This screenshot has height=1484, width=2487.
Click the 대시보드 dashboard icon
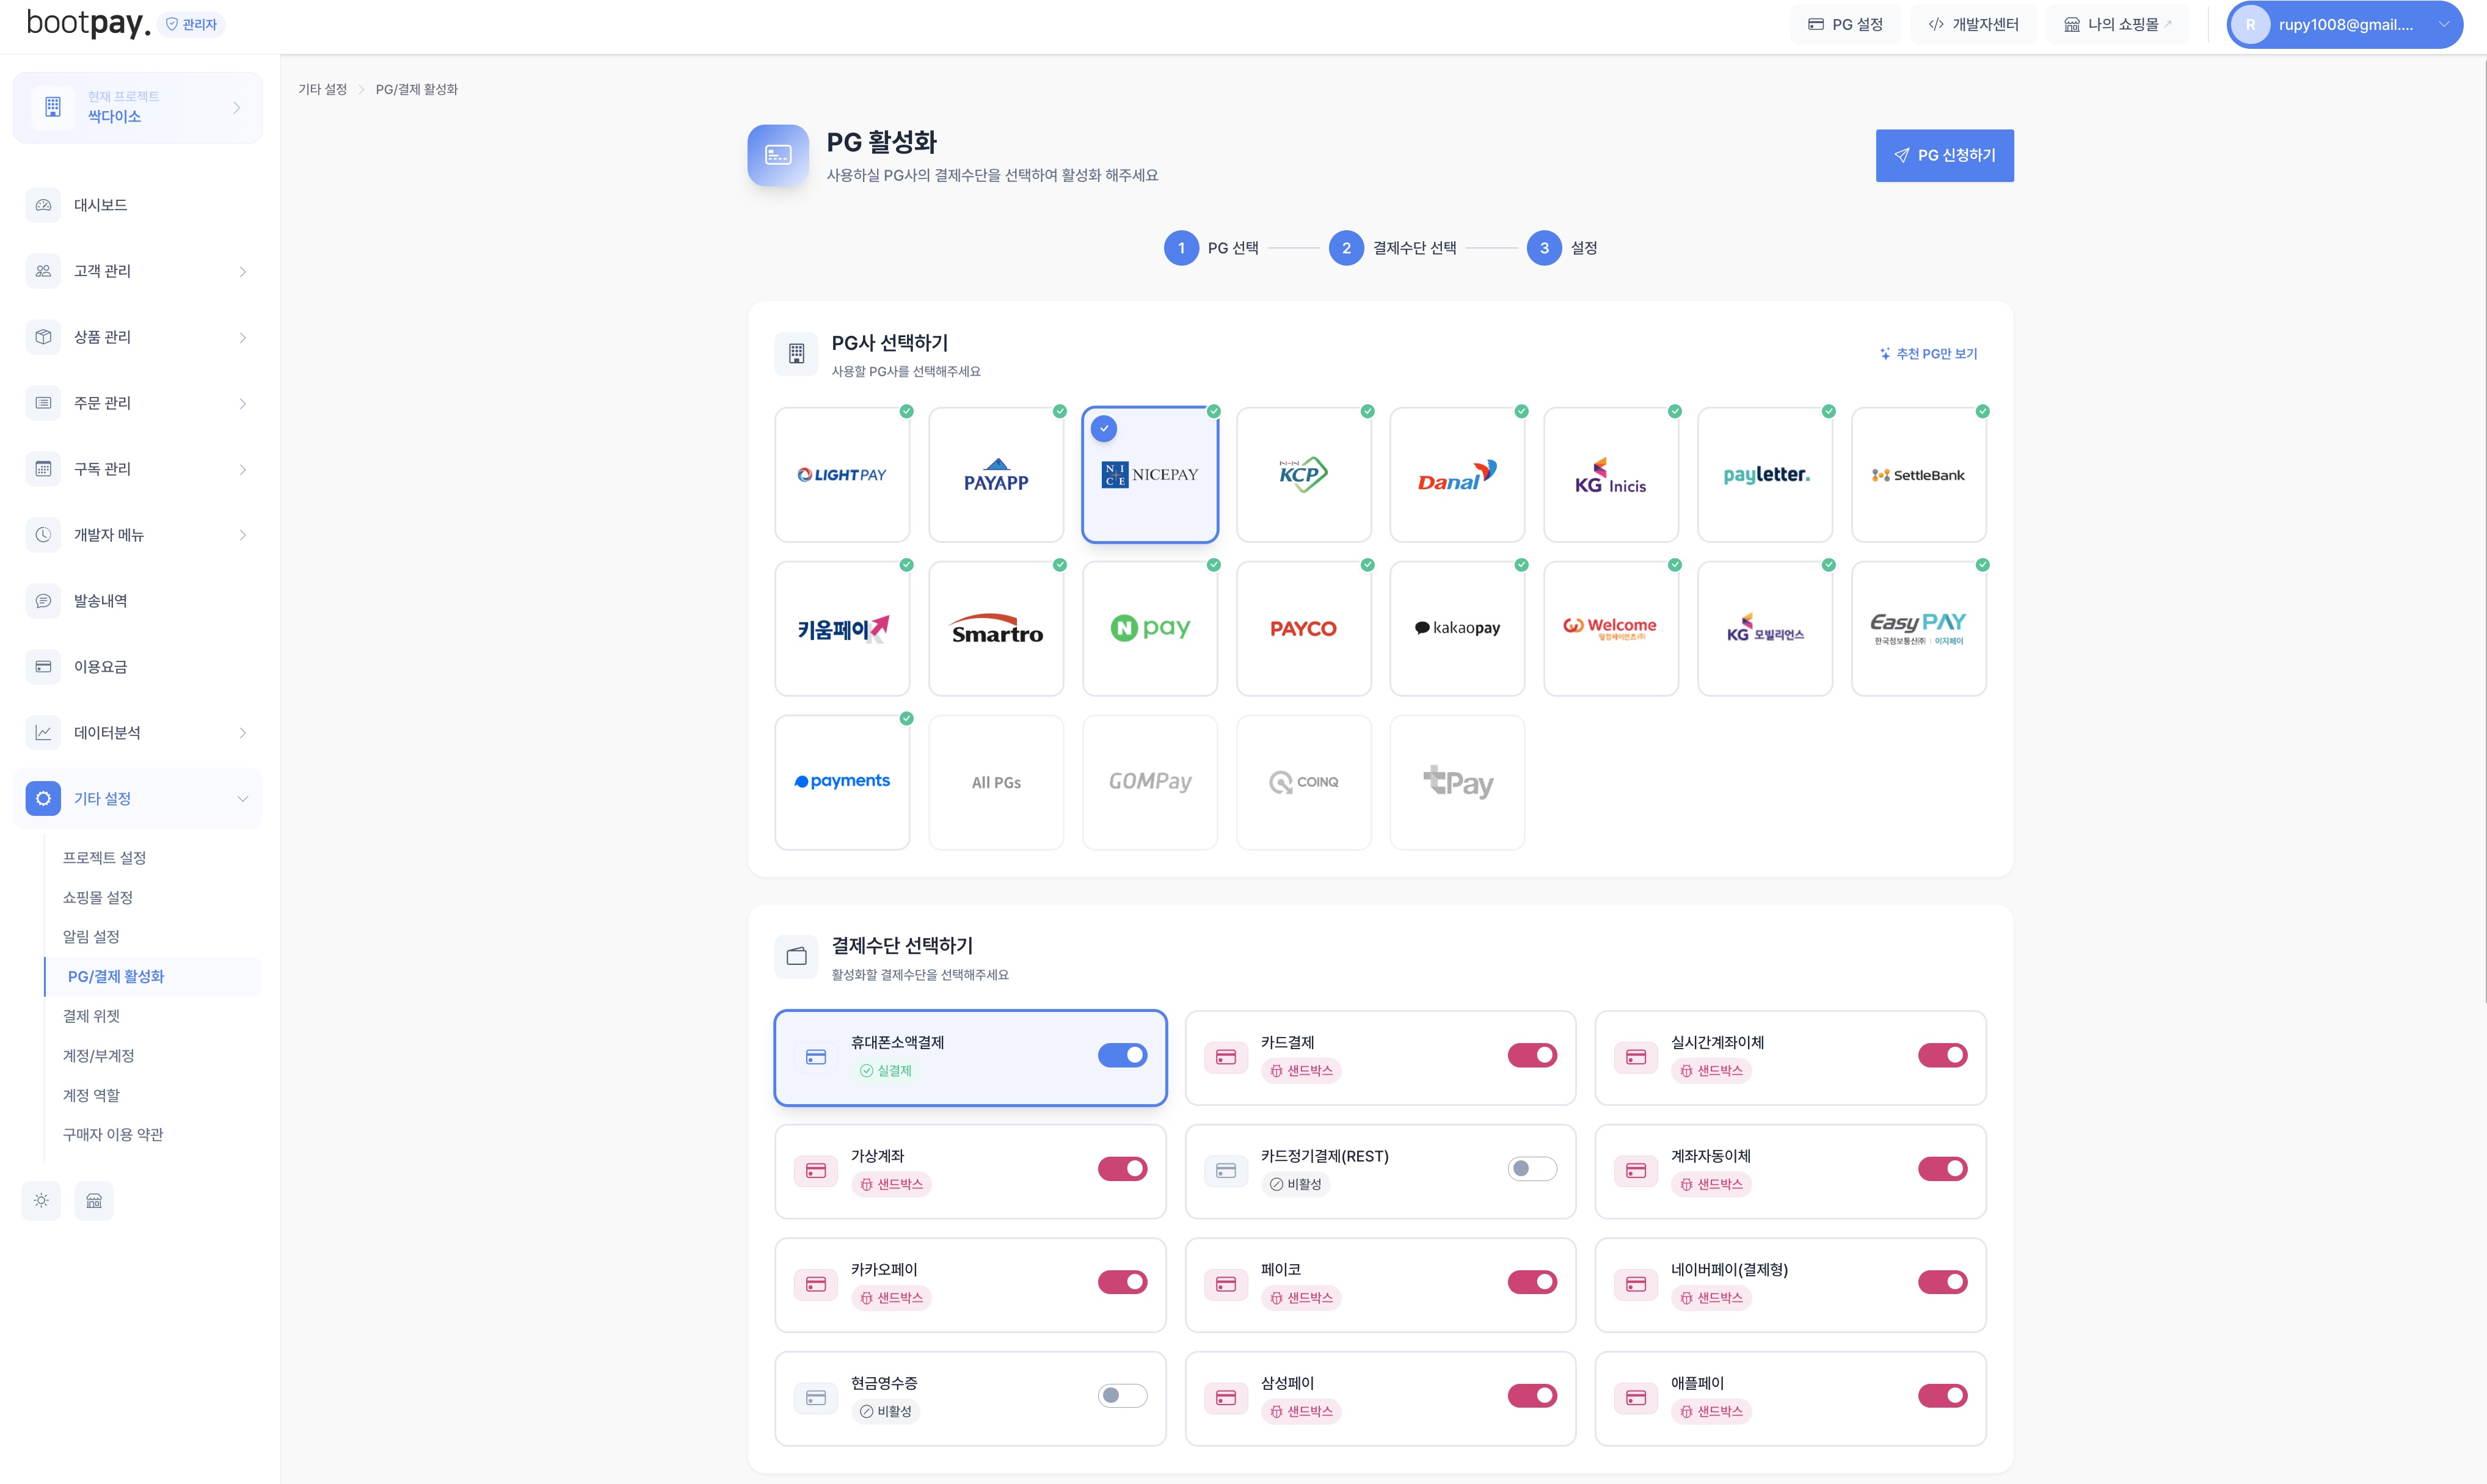coord(43,205)
